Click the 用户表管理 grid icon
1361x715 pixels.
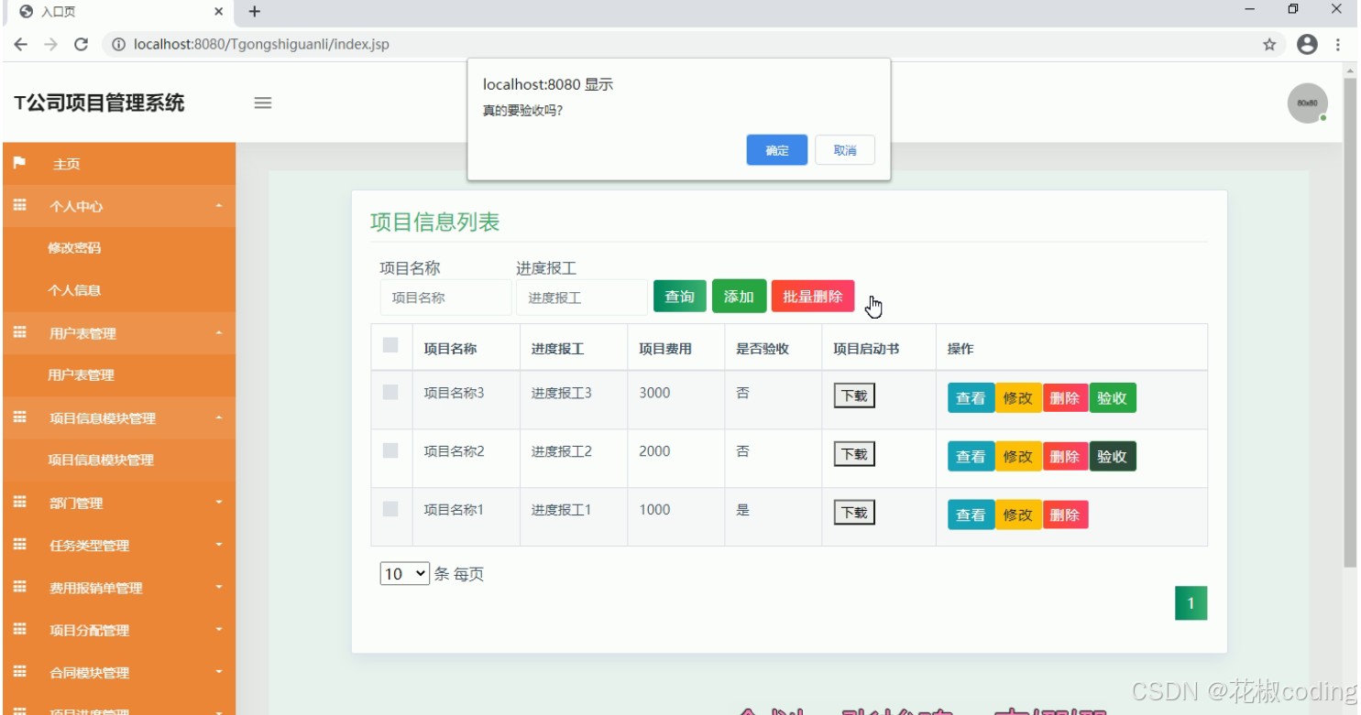click(x=20, y=332)
